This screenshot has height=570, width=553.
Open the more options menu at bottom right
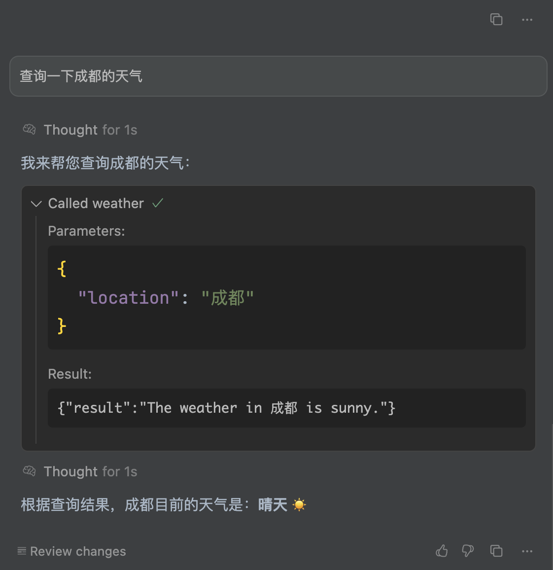[x=527, y=551]
